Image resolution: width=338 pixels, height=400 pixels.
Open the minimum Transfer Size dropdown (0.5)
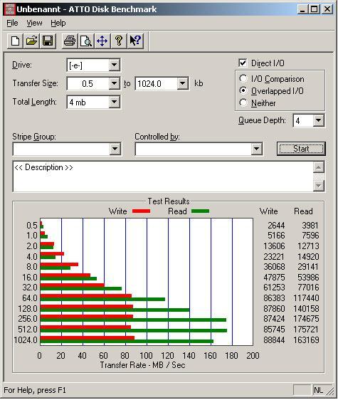point(115,83)
